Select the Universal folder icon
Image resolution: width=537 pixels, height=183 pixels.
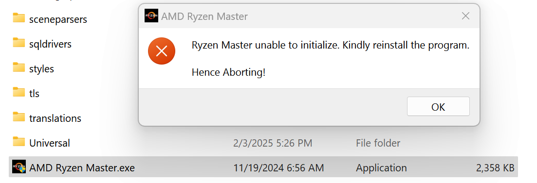(x=19, y=142)
